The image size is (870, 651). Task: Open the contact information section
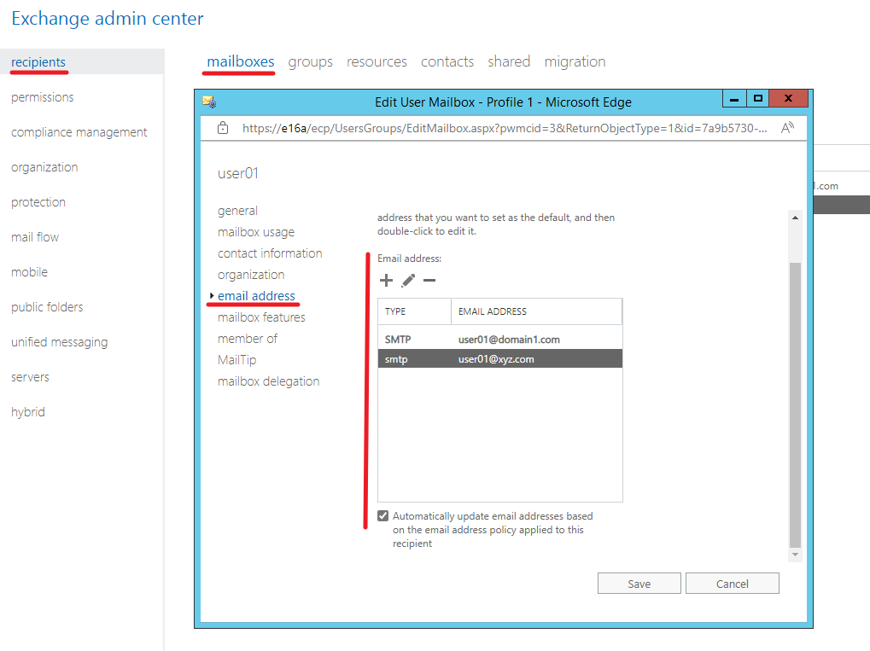coord(270,253)
